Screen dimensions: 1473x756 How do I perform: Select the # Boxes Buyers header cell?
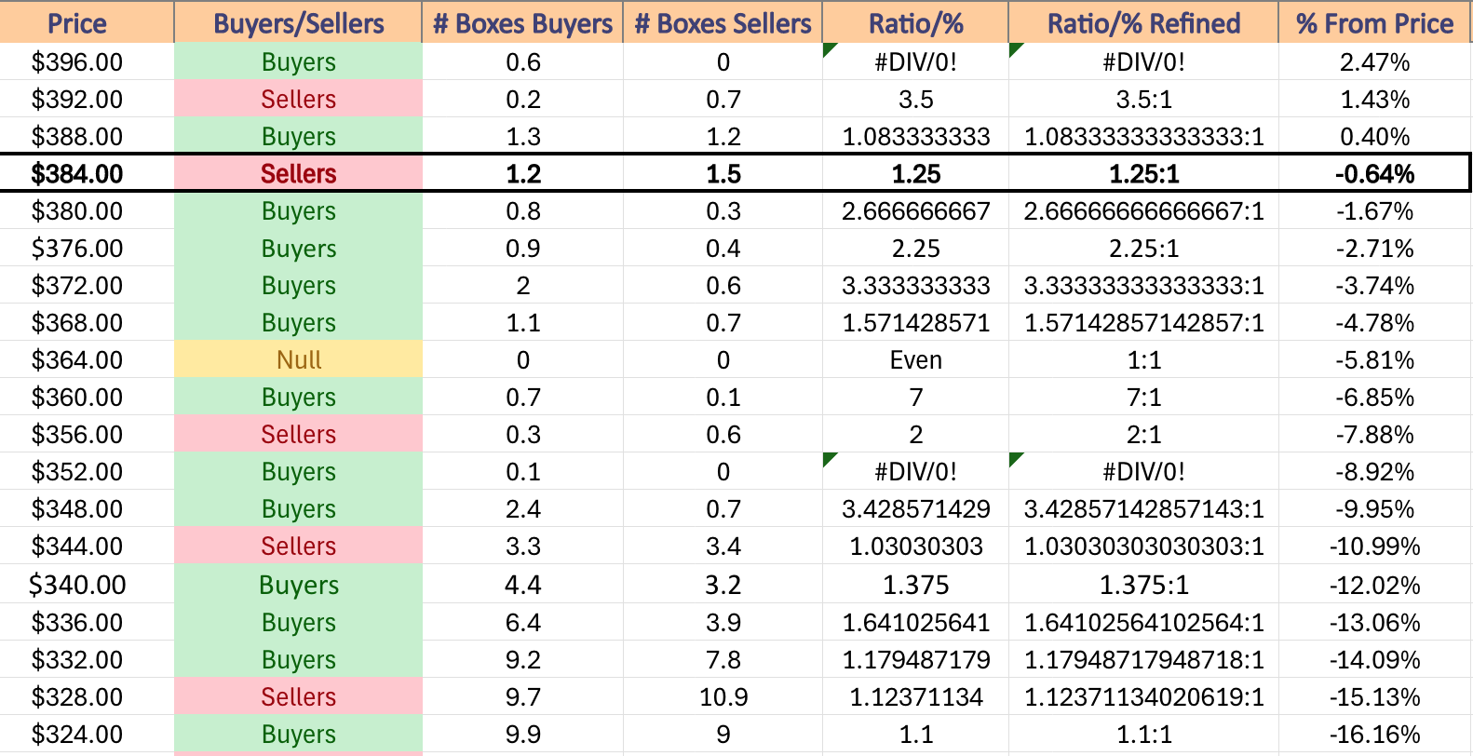[x=522, y=22]
